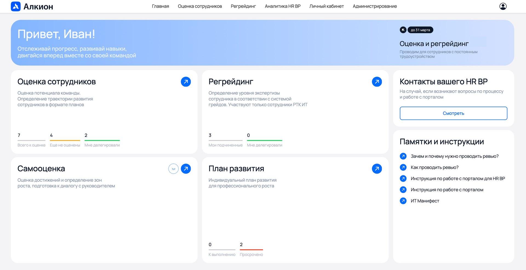Click the Привет, Иван! greeting

[x=56, y=34]
